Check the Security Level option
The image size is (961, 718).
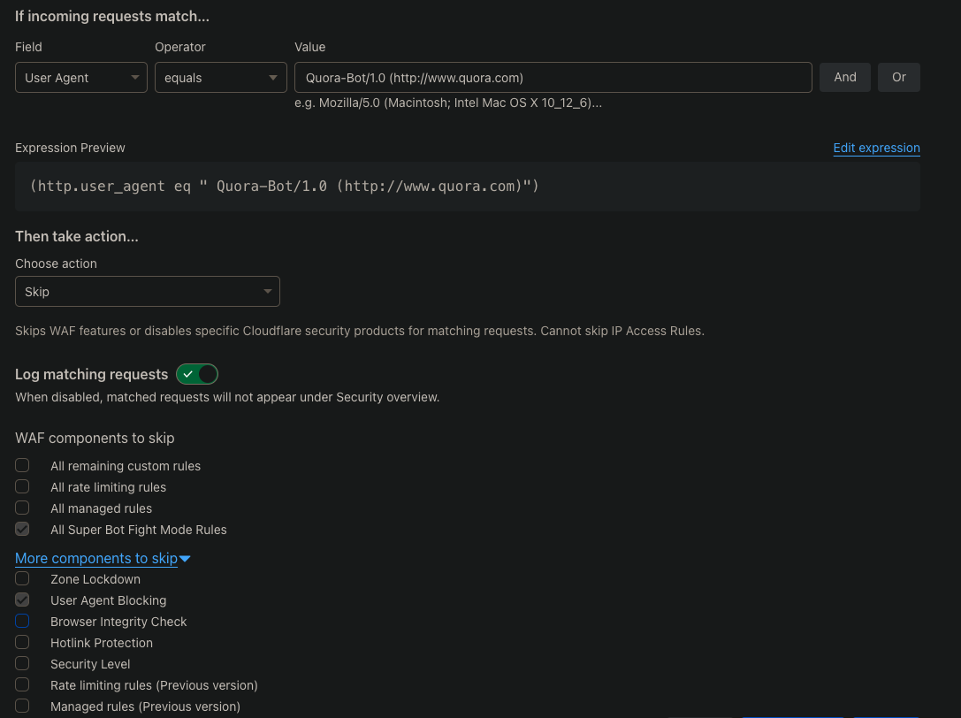21,663
